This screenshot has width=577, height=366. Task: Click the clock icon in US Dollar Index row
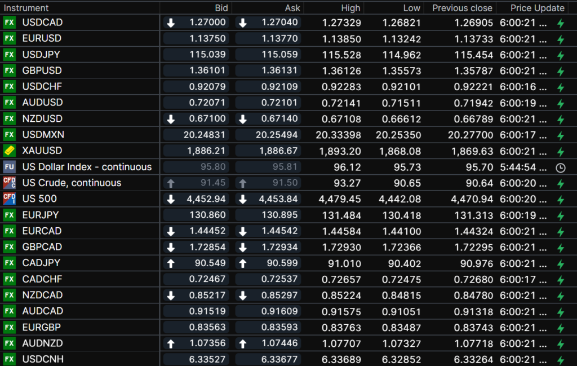click(x=560, y=167)
